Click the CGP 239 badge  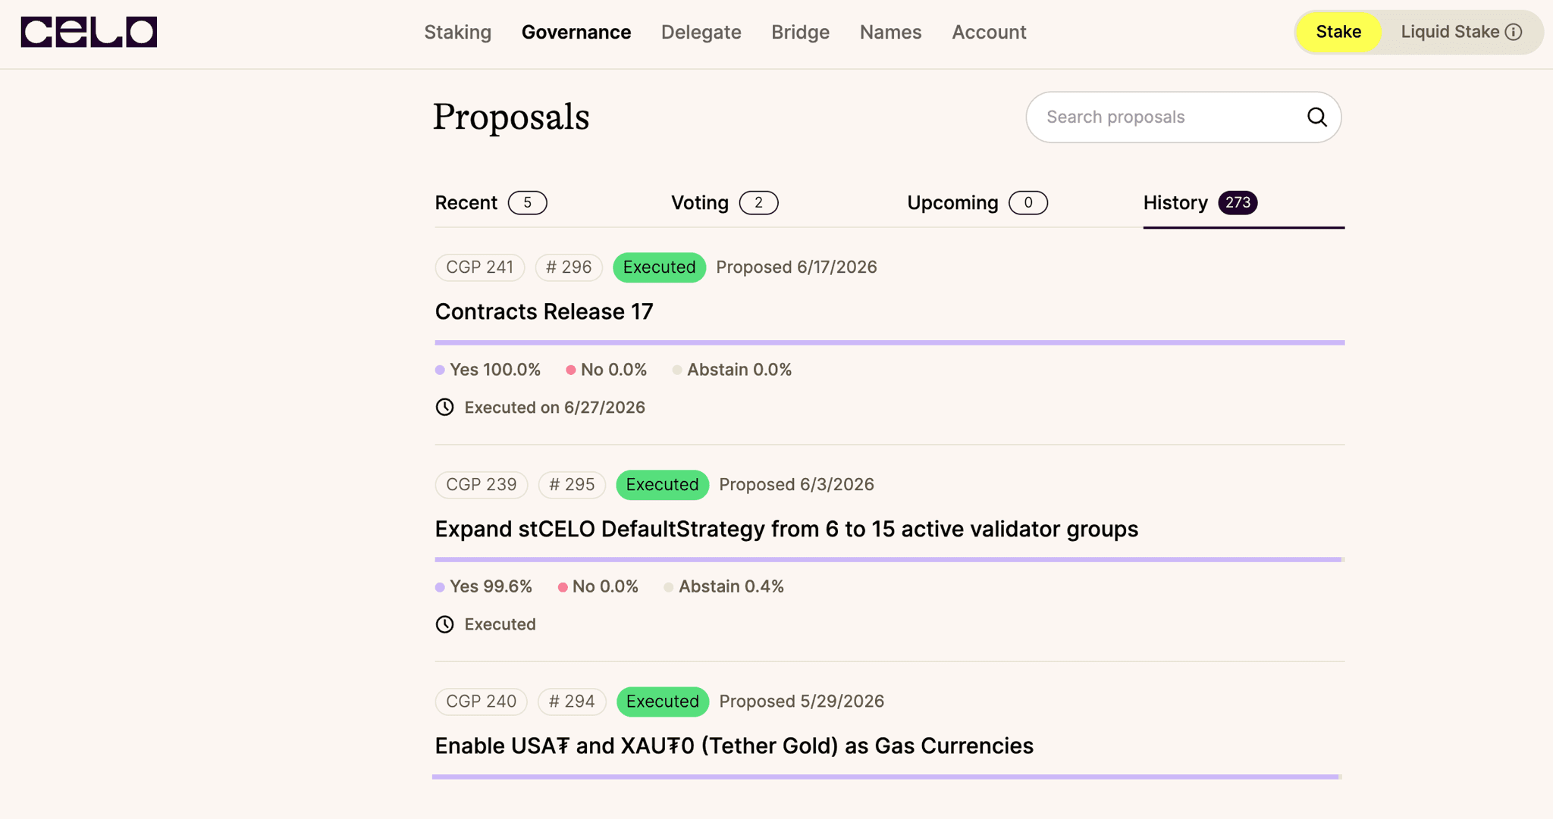coord(482,485)
